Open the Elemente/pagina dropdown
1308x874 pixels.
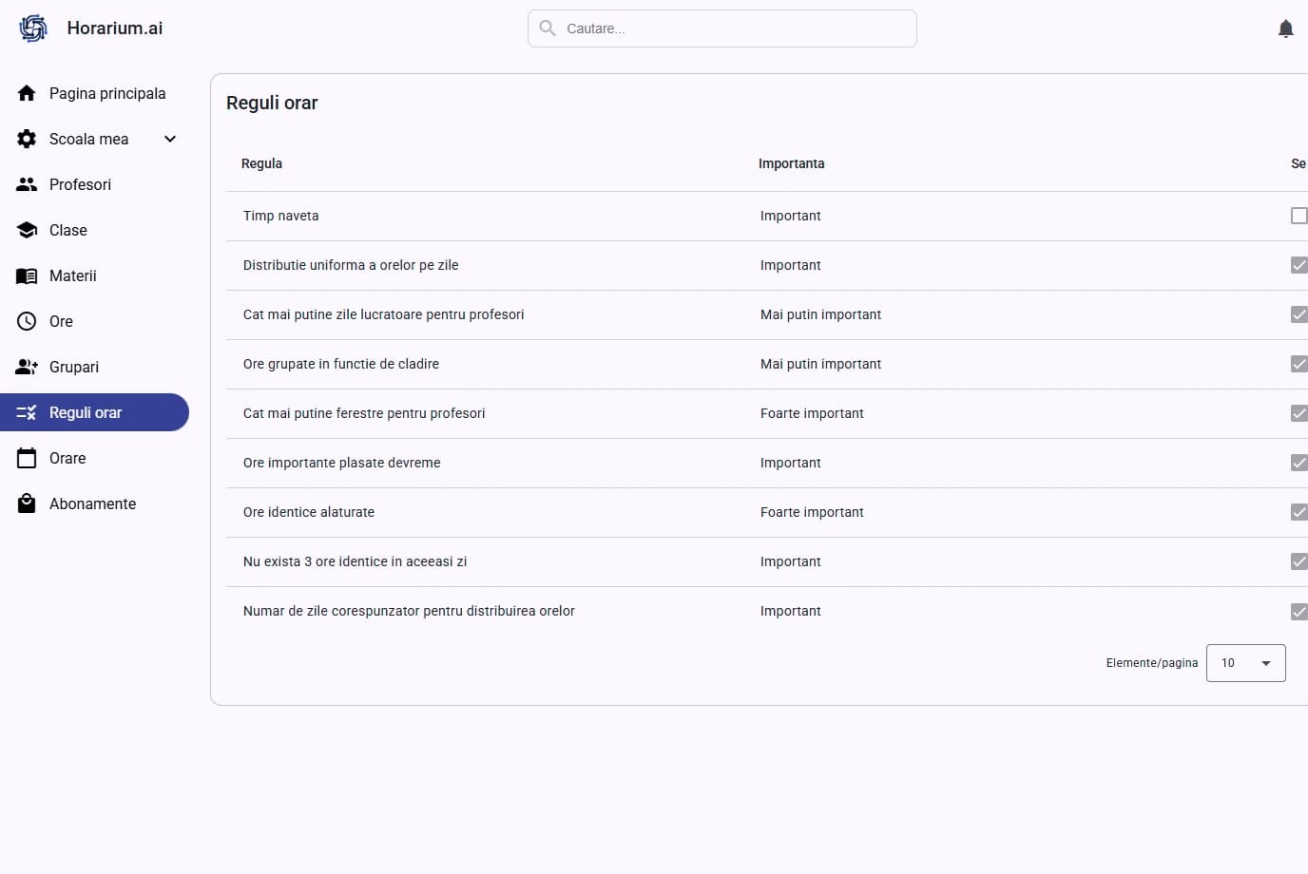tap(1245, 663)
